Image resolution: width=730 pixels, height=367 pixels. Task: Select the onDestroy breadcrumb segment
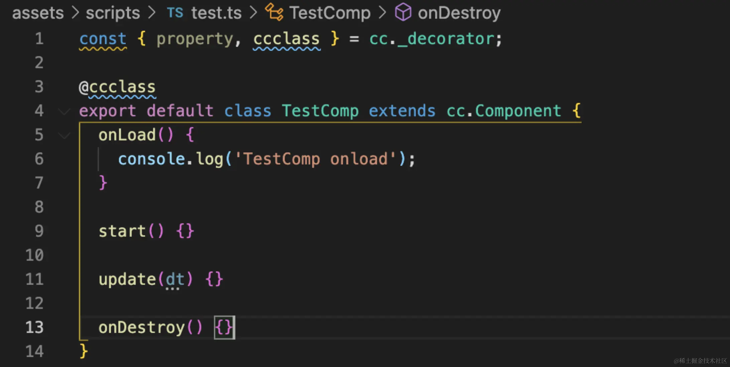click(x=459, y=13)
